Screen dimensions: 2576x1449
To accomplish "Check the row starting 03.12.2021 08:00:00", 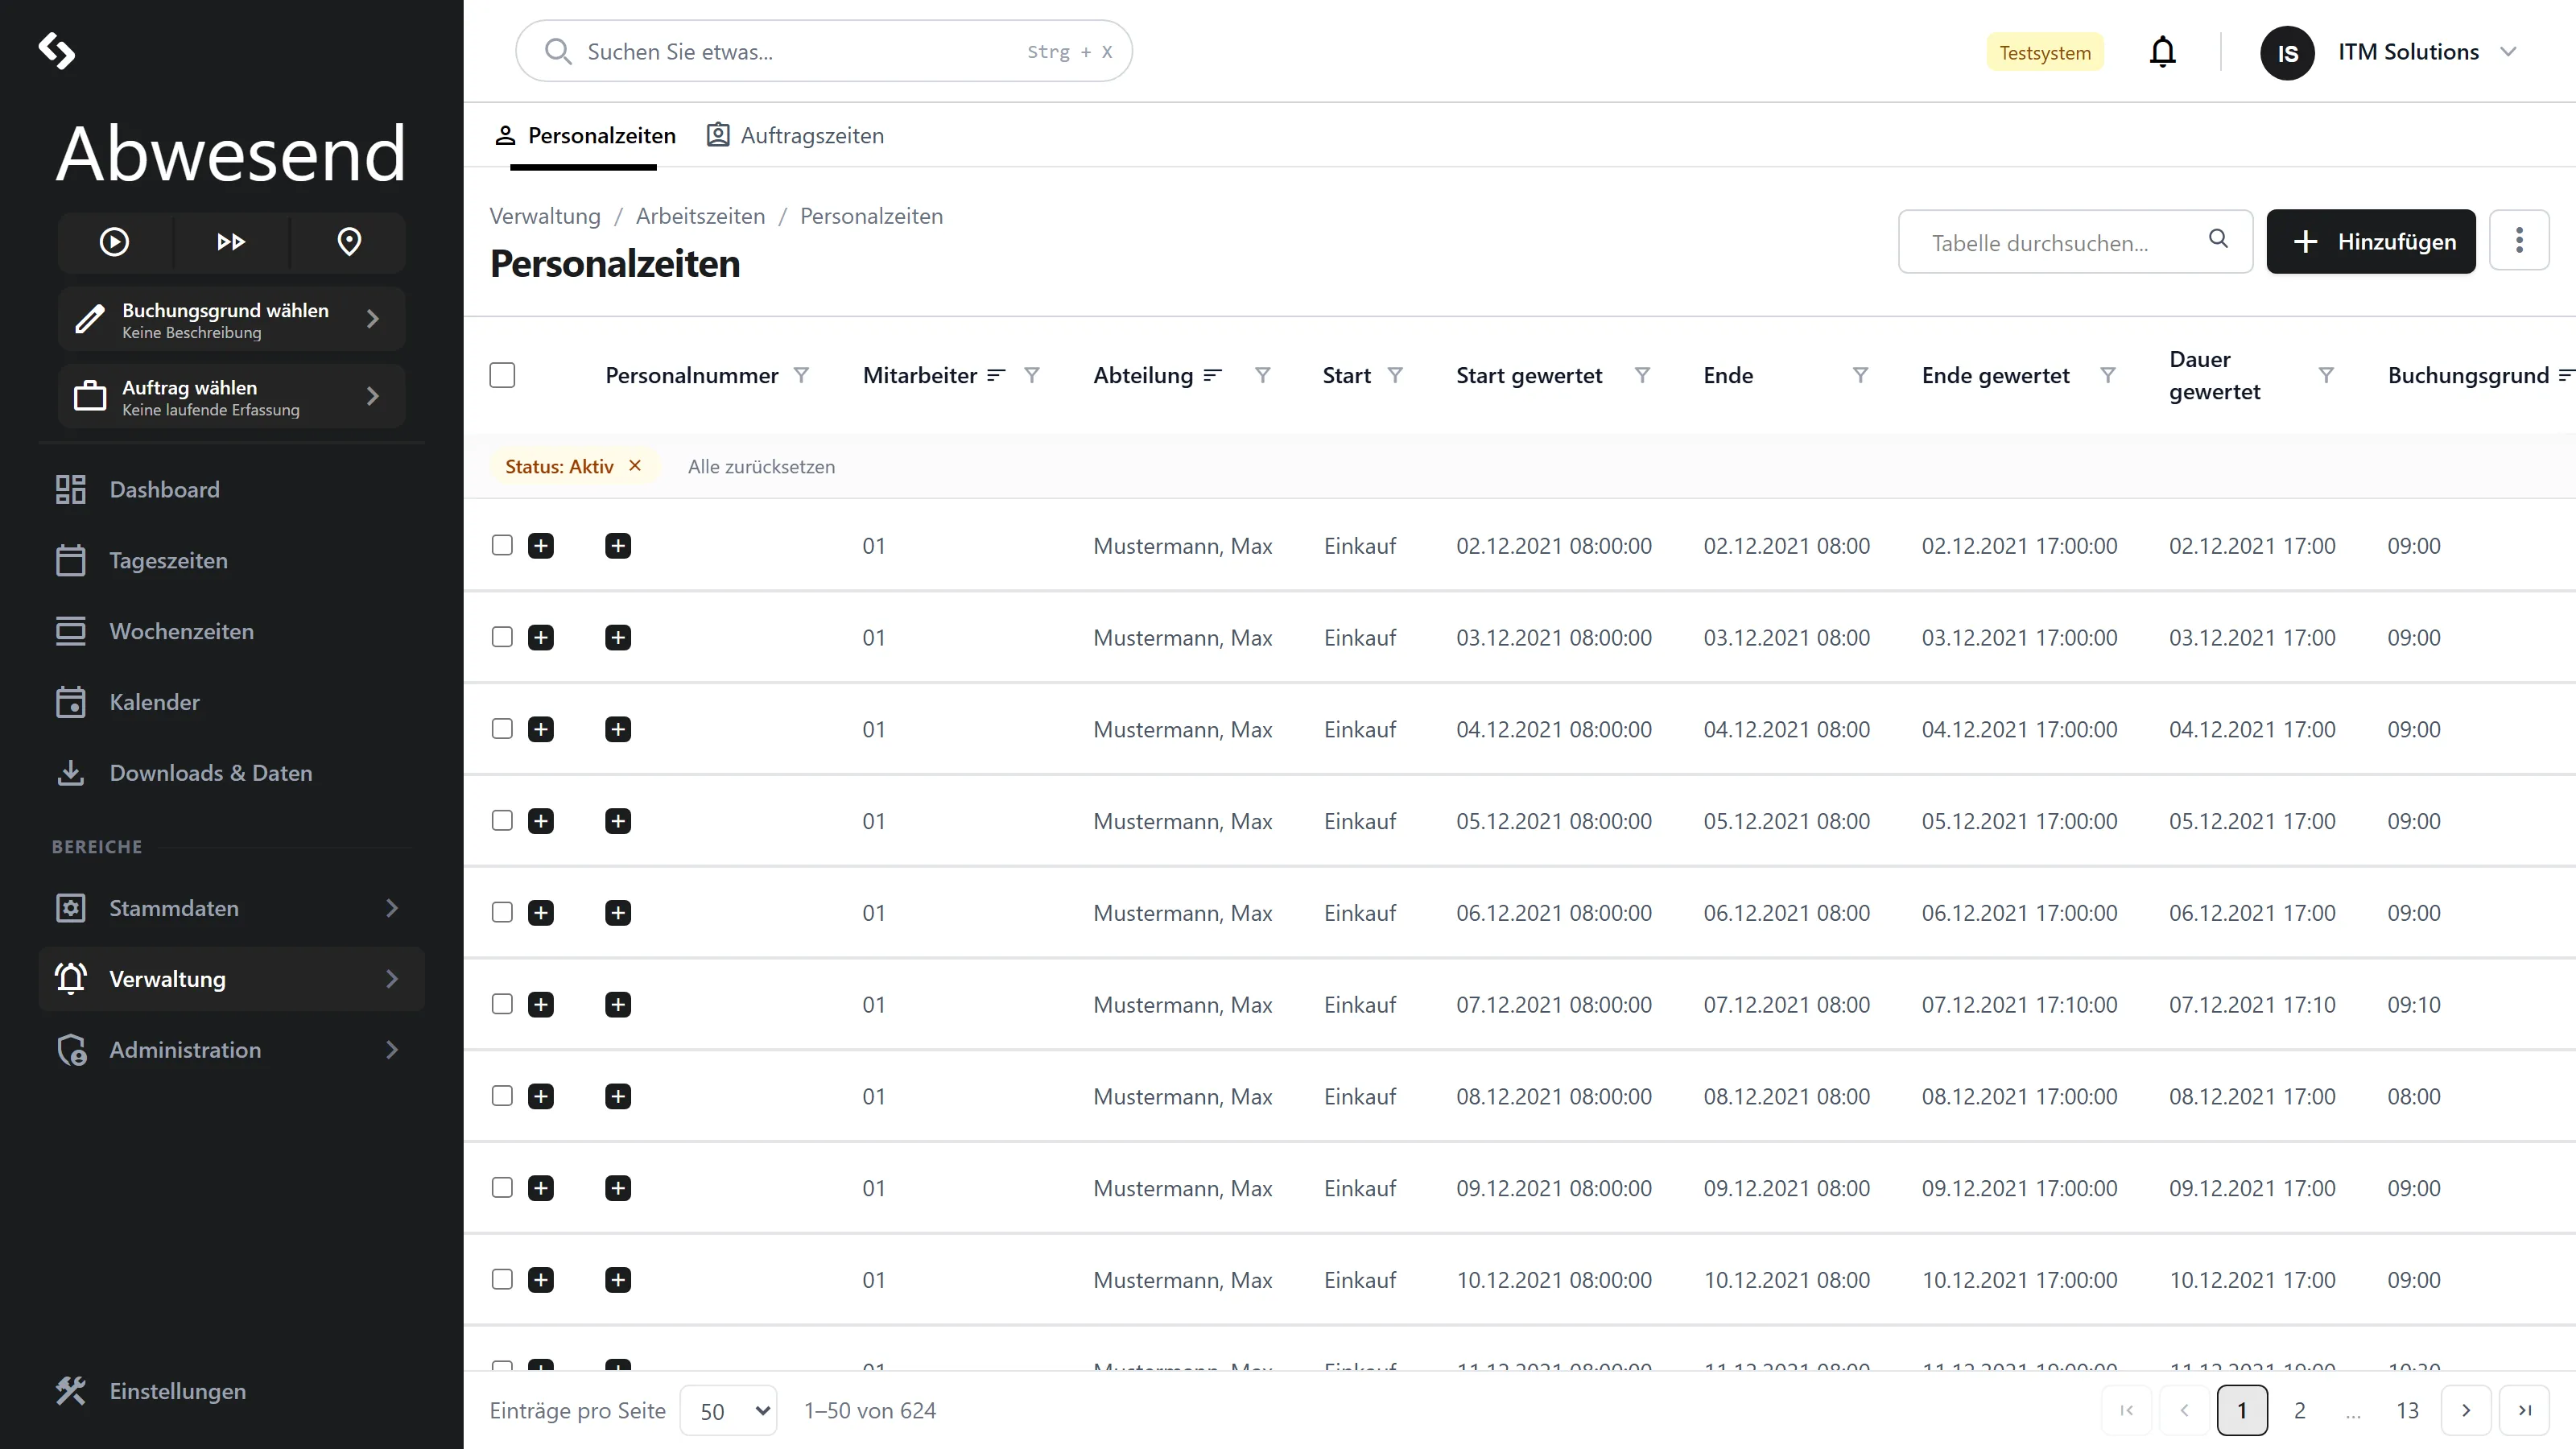I will coord(502,637).
